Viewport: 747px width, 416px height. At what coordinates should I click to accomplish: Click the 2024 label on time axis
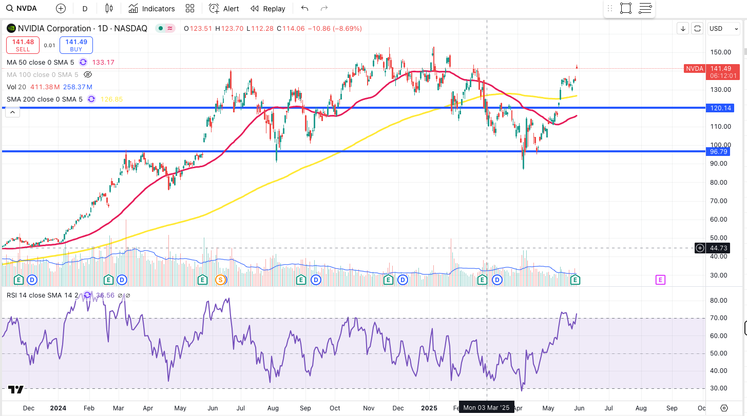[59, 408]
